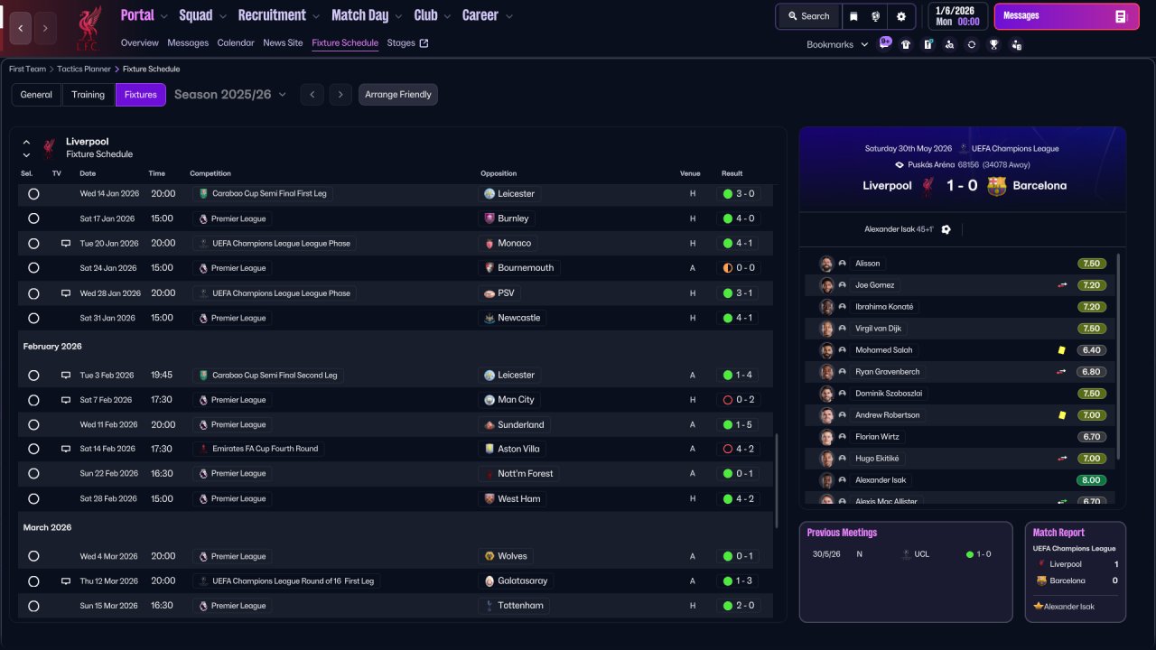Click the Search button
Screen dimensions: 1156x650
[x=808, y=16]
